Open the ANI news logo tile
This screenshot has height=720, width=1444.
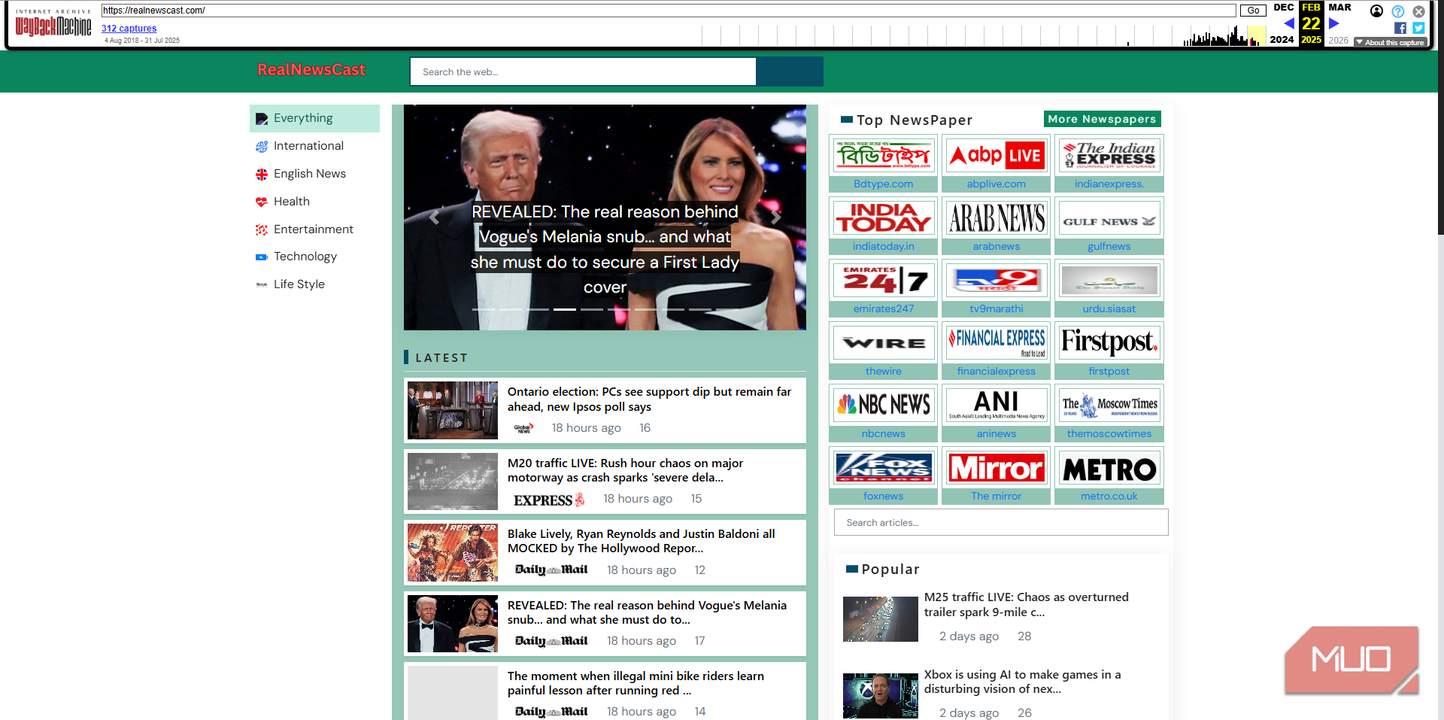pos(996,406)
